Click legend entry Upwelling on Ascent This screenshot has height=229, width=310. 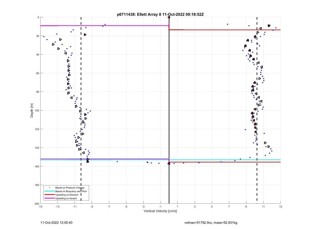pyautogui.click(x=66, y=198)
